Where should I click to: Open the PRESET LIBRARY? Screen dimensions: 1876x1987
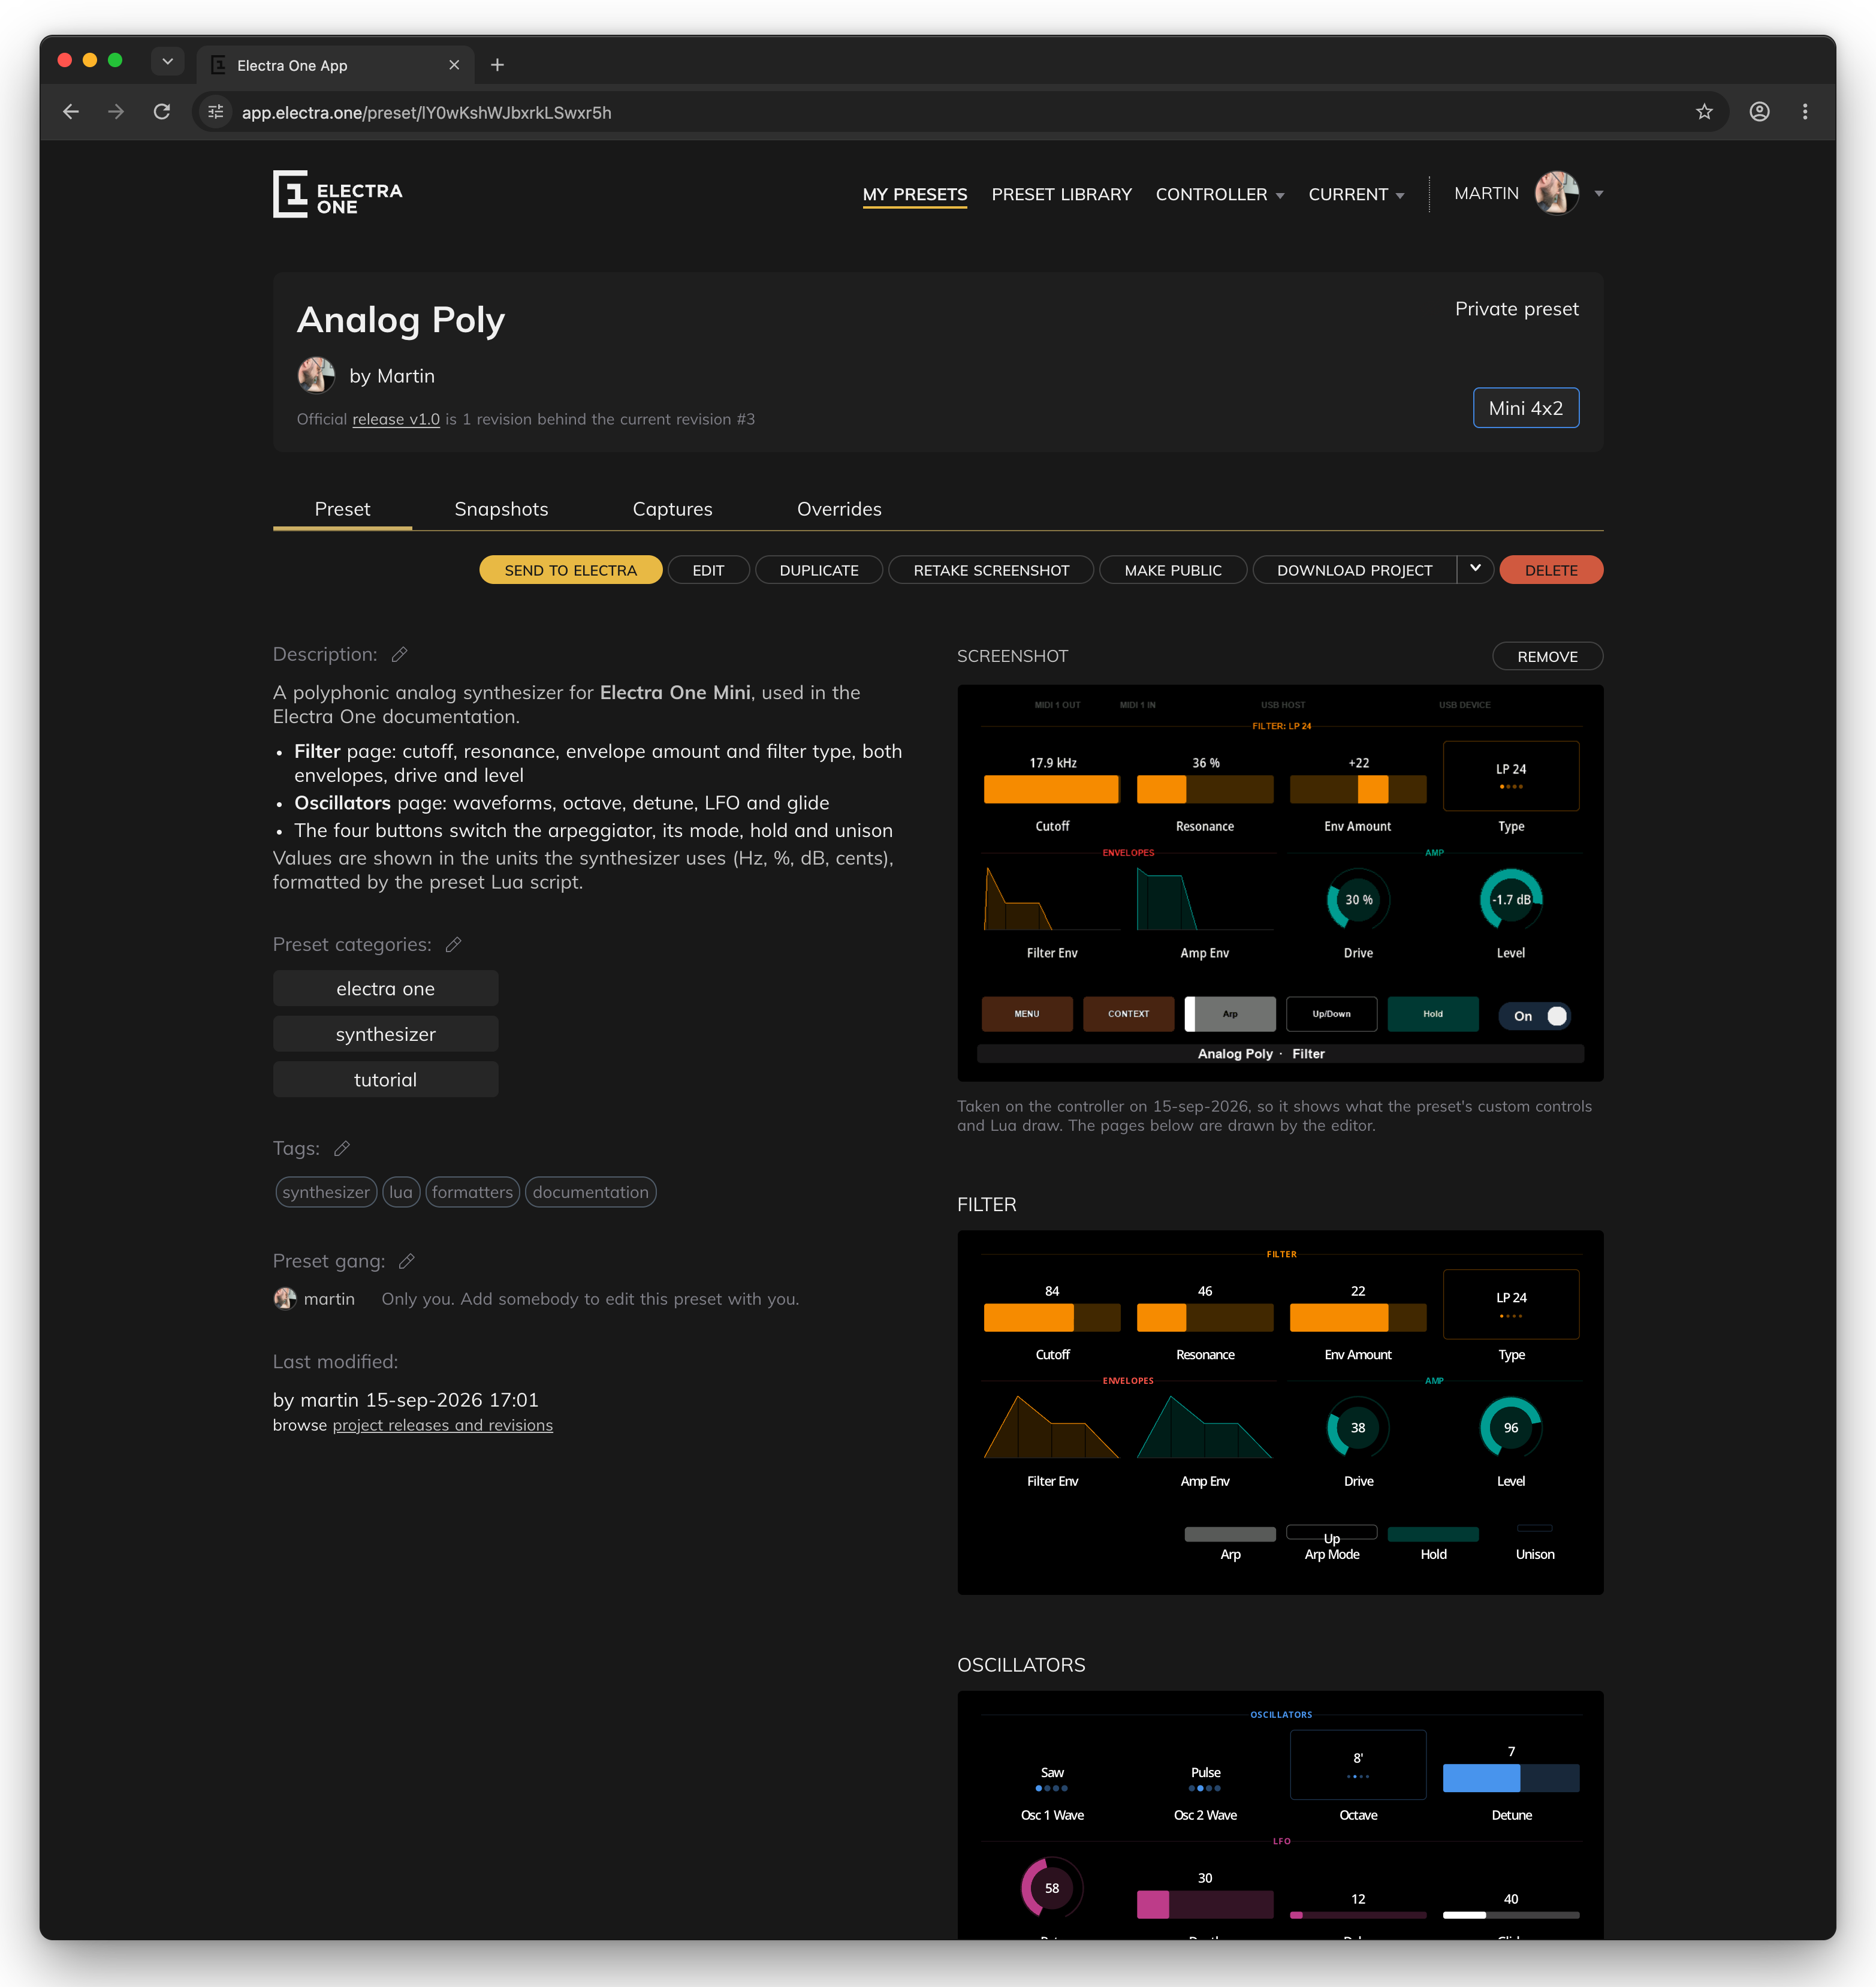(1061, 194)
